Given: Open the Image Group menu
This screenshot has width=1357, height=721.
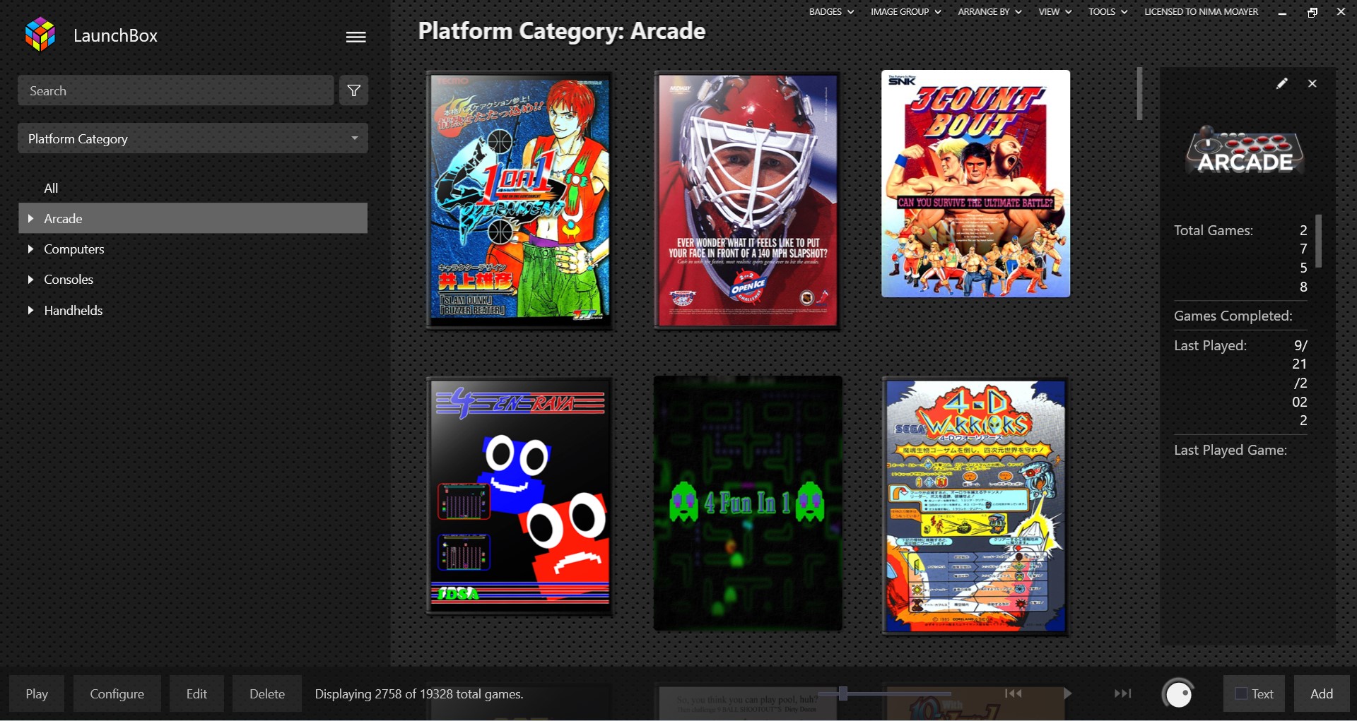Looking at the screenshot, I should [x=905, y=11].
